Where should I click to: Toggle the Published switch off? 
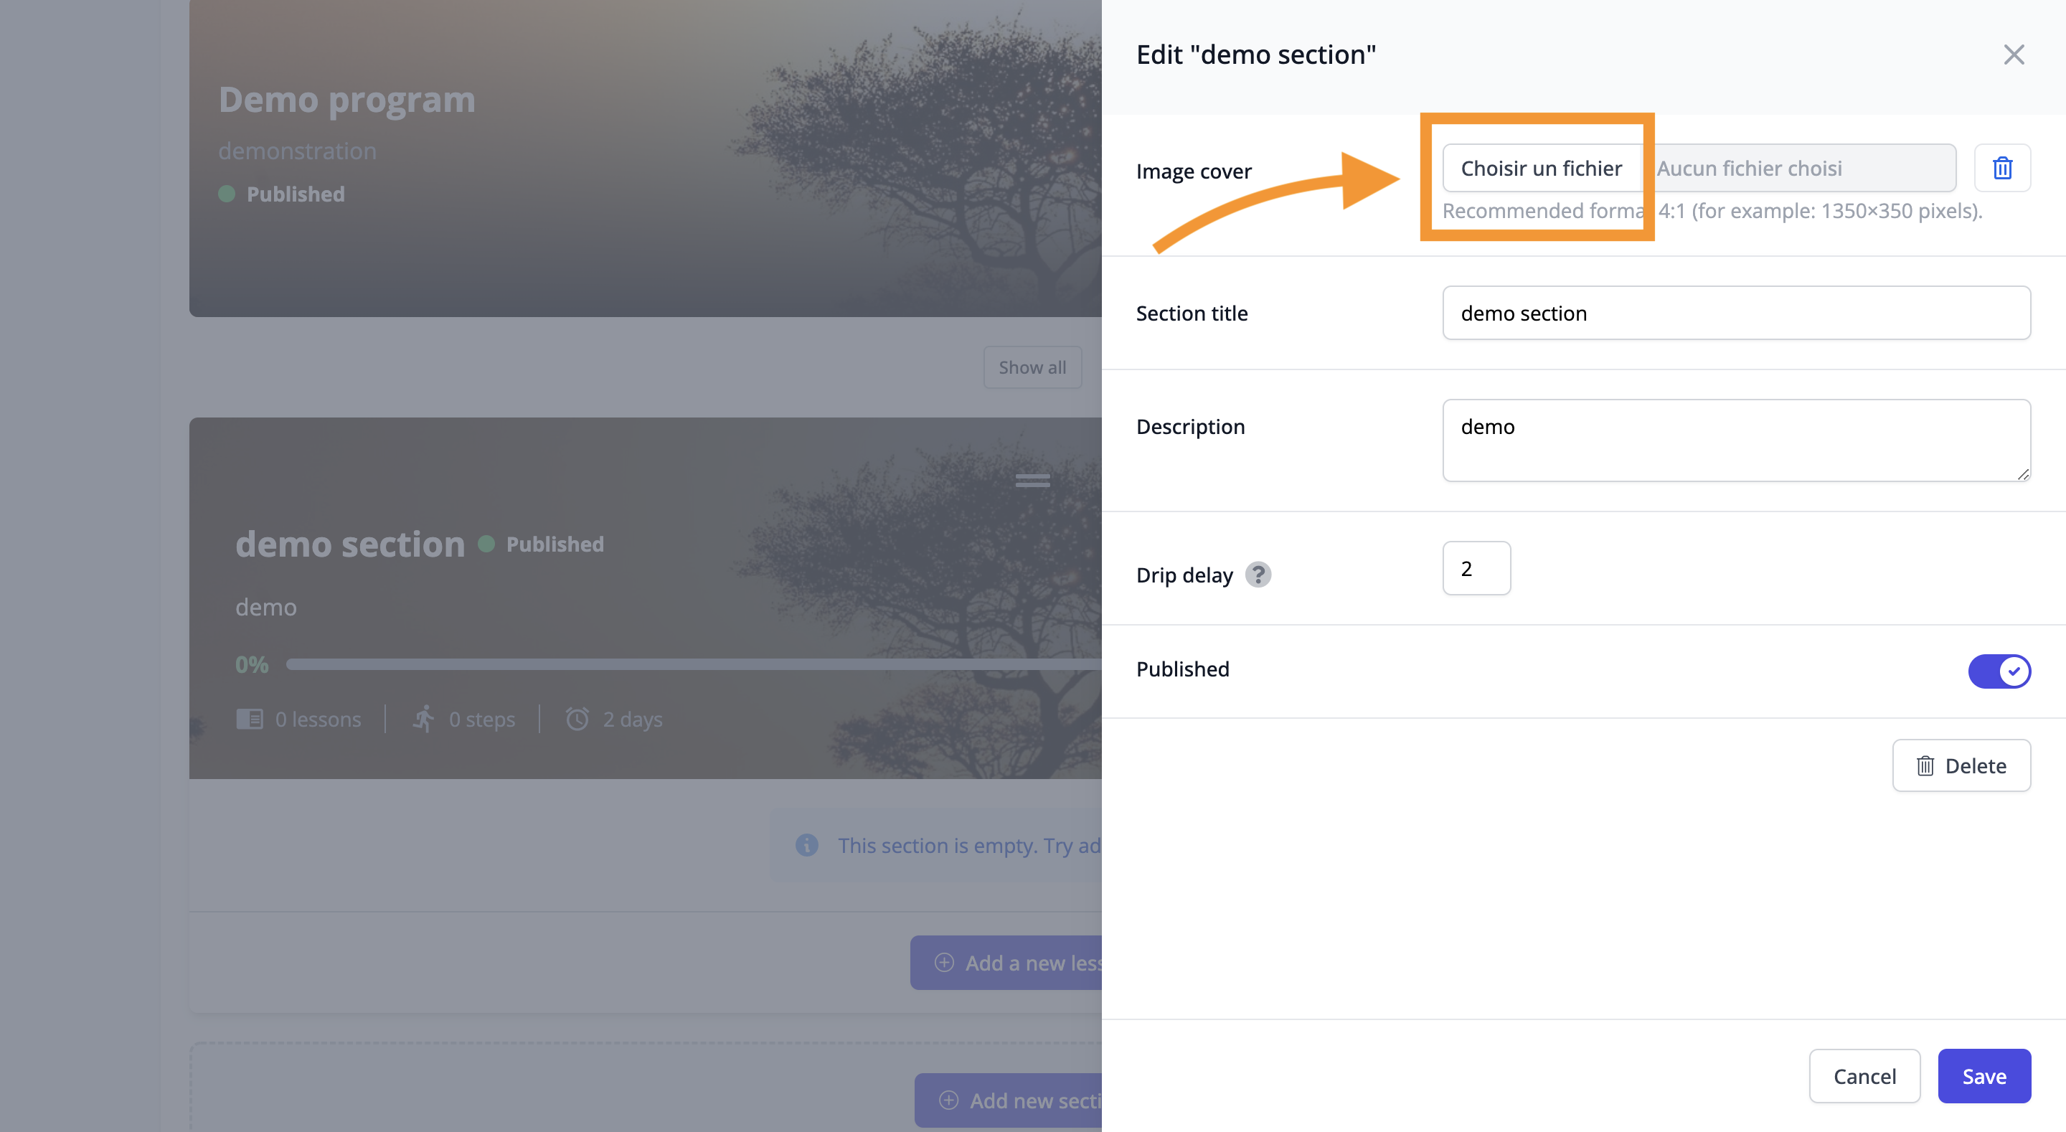coord(1999,671)
